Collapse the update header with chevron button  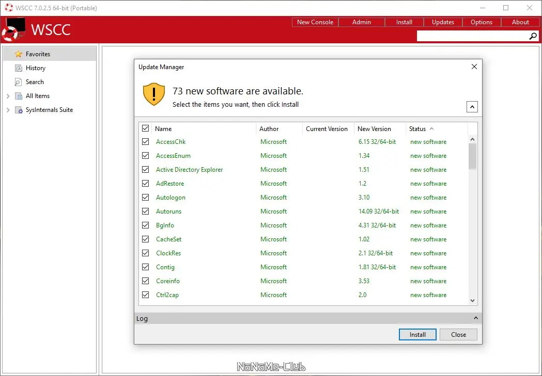[472, 107]
